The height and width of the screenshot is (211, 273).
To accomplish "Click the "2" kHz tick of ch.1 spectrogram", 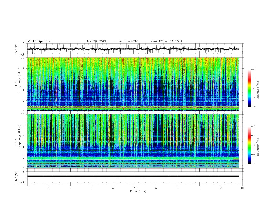I will [24, 101].
